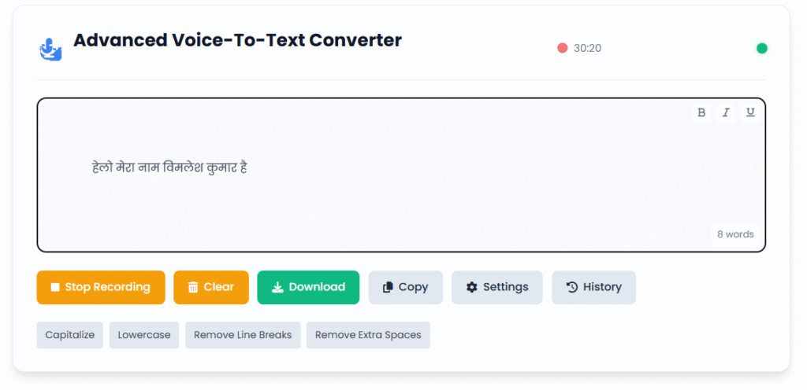Toggle bold formatting with the B icon
Image resolution: width=807 pixels, height=390 pixels.
[x=701, y=113]
